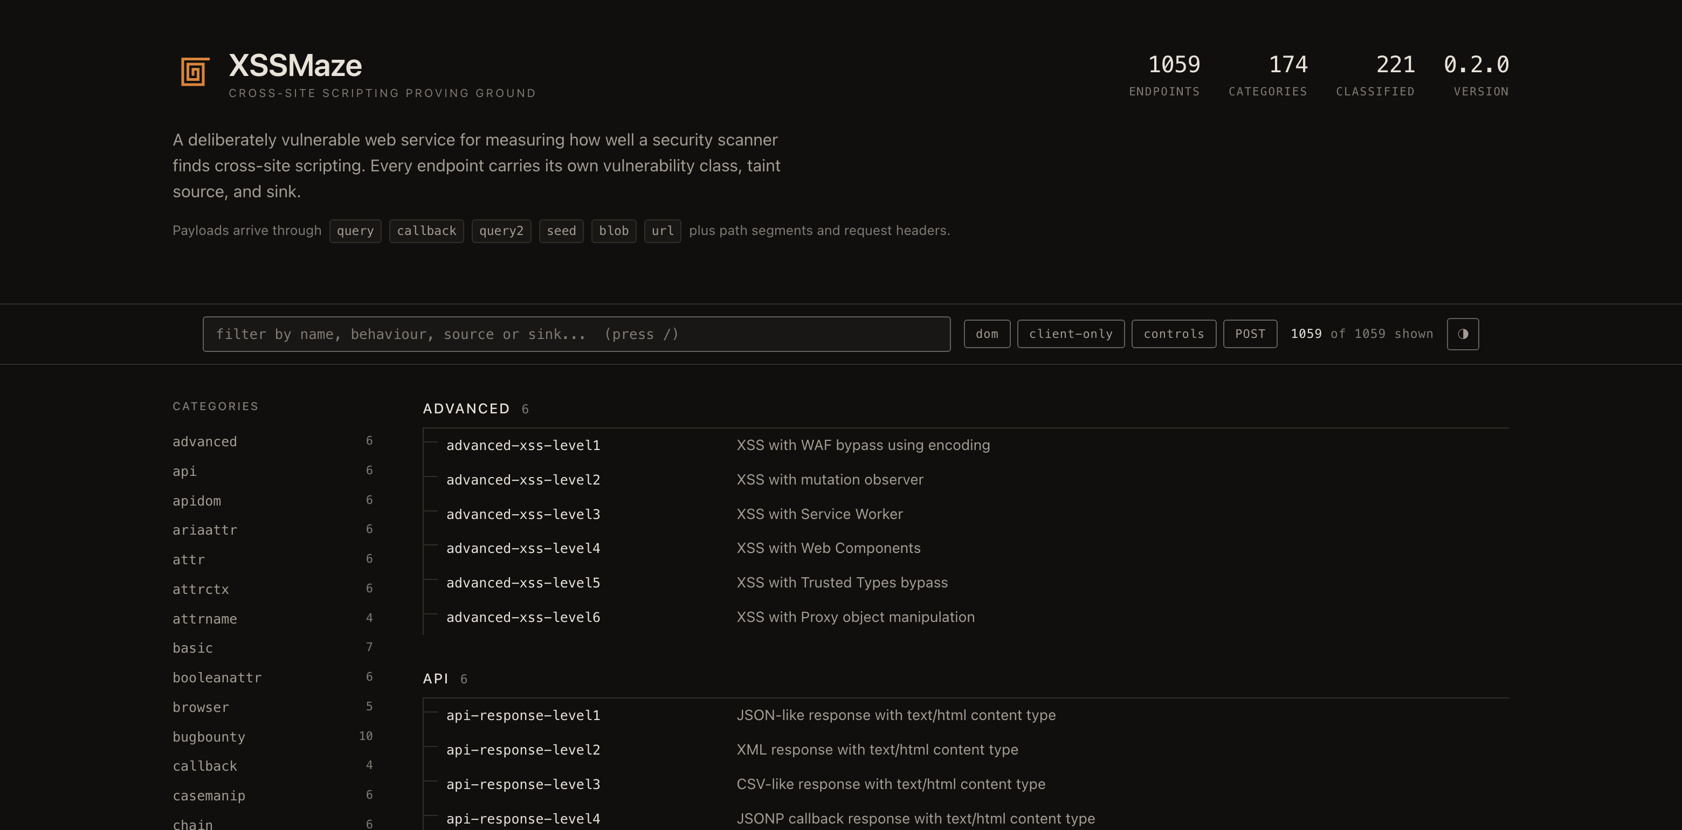Enable the client-only filter chip

1070,334
